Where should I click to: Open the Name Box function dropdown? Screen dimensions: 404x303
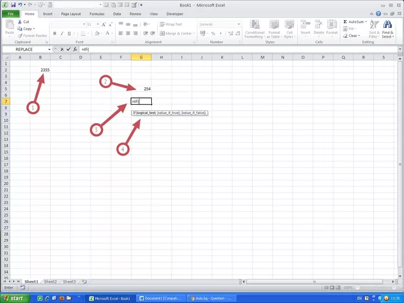[50, 50]
